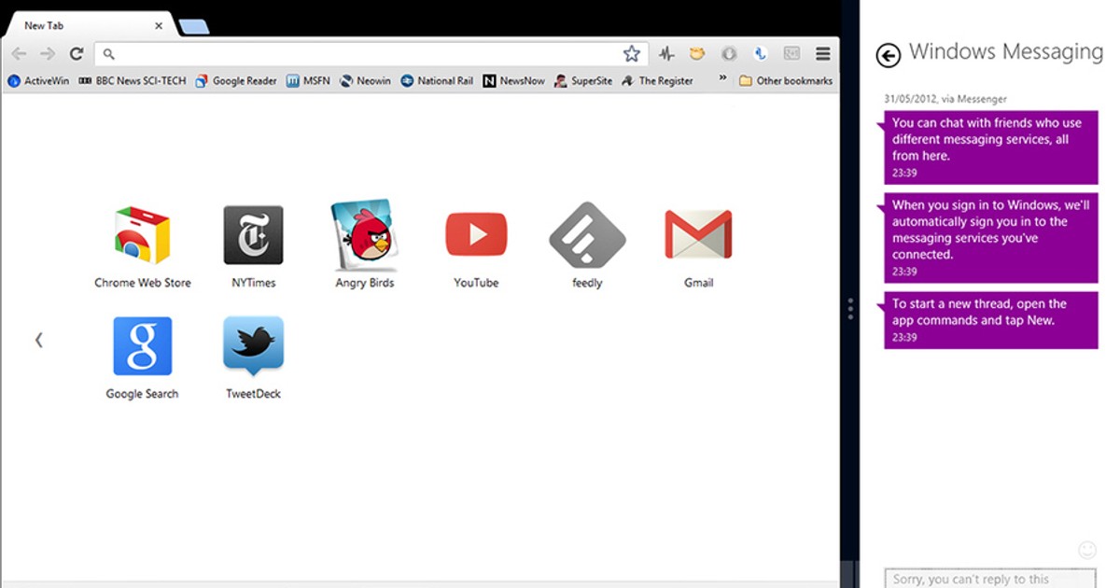Open Google Search app icon
This screenshot has width=1120, height=588.
[142, 345]
